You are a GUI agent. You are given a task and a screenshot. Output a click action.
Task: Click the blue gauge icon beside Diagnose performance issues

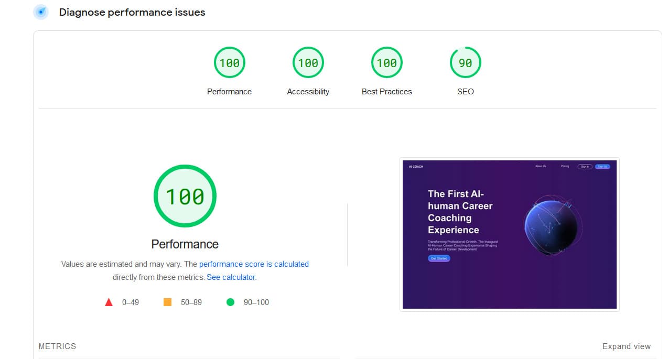(x=41, y=12)
